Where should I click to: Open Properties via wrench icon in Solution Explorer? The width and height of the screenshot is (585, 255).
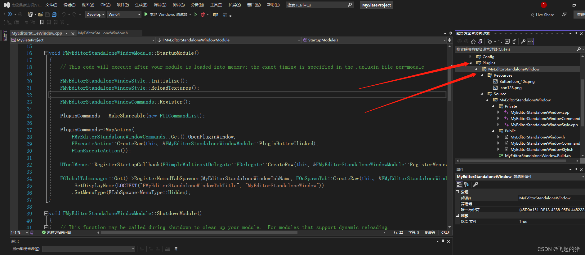pyautogui.click(x=523, y=41)
